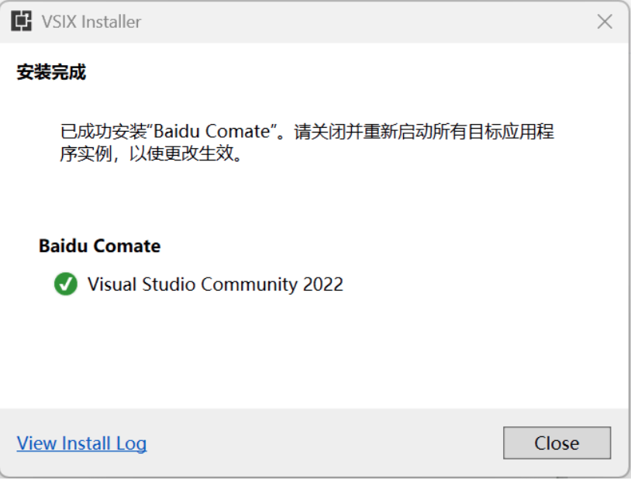Click the blank white area below the product entry
This screenshot has height=479, width=631.
coord(314,354)
